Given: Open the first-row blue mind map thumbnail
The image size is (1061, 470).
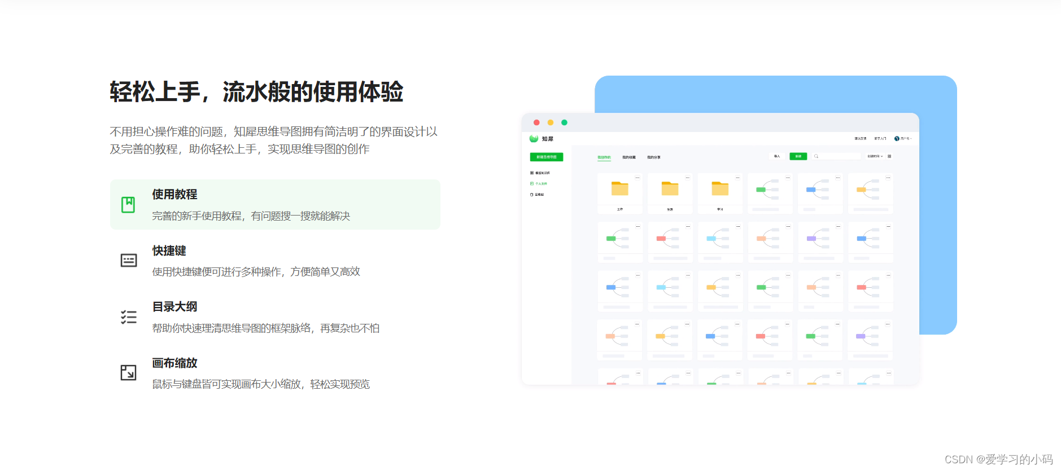Looking at the screenshot, I should tap(820, 194).
